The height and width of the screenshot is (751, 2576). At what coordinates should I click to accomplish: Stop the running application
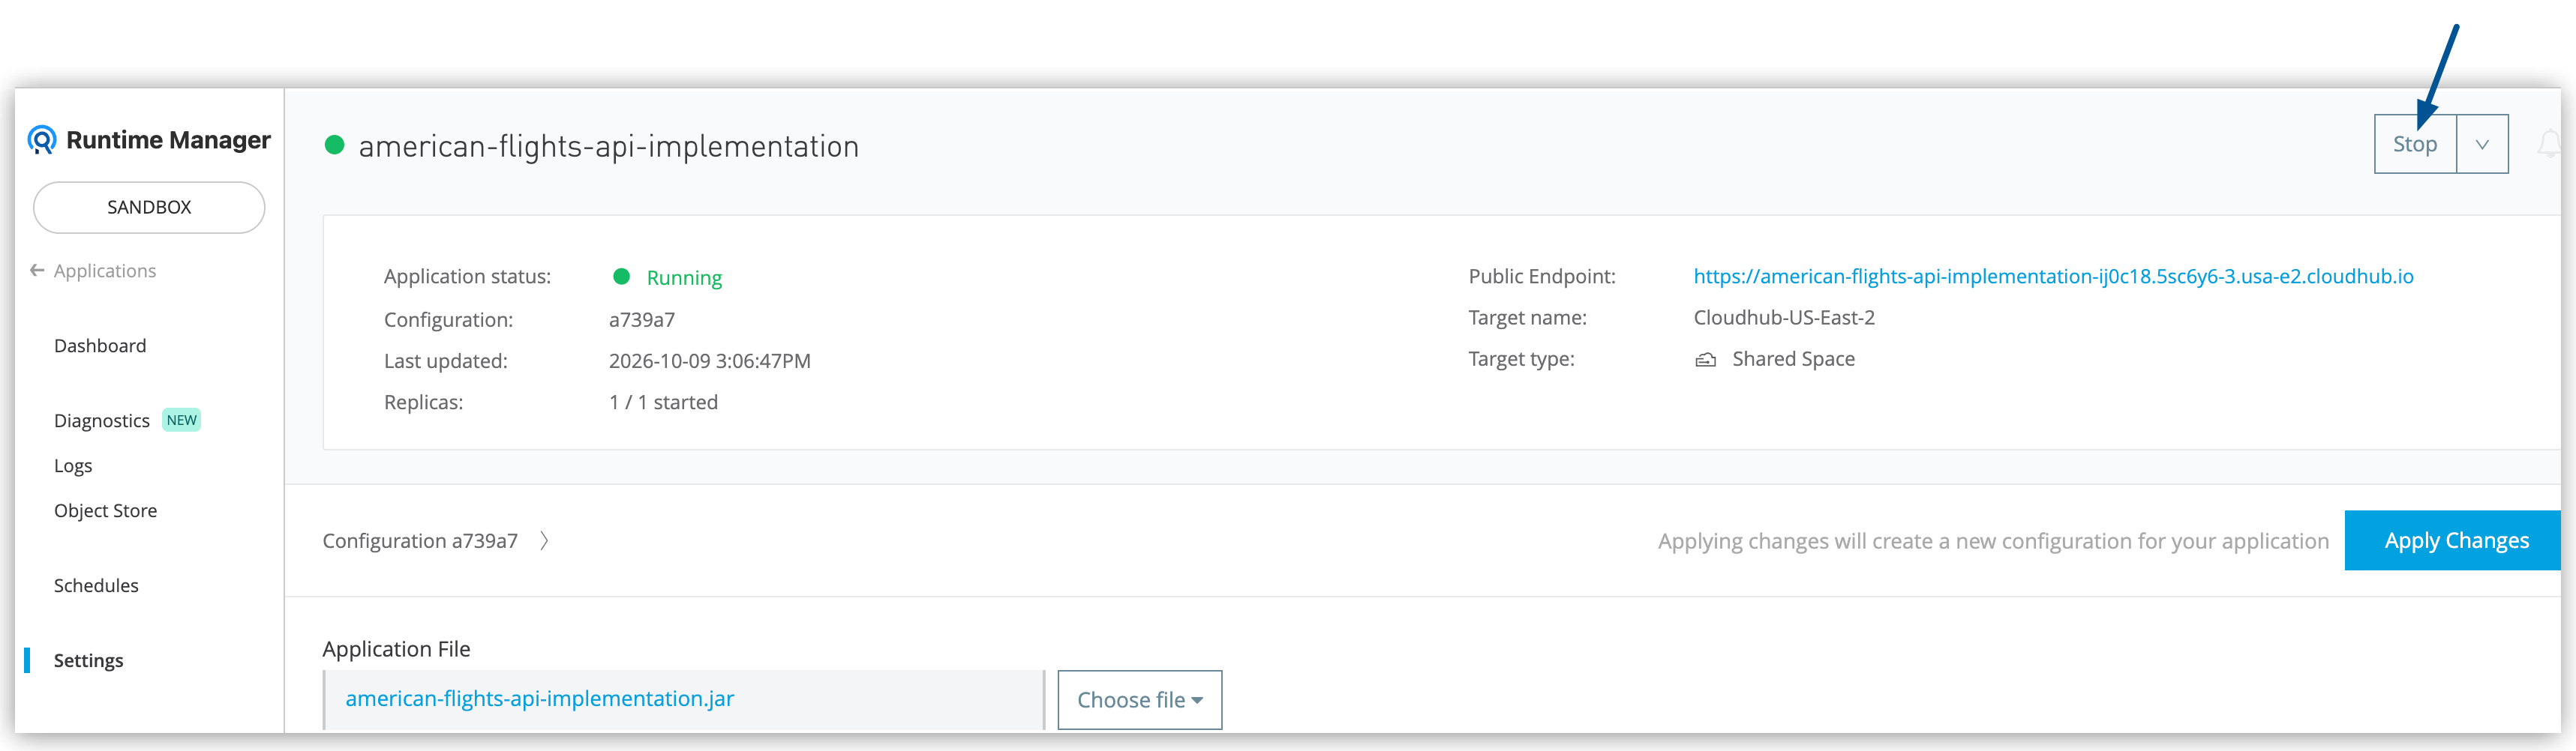(2415, 144)
